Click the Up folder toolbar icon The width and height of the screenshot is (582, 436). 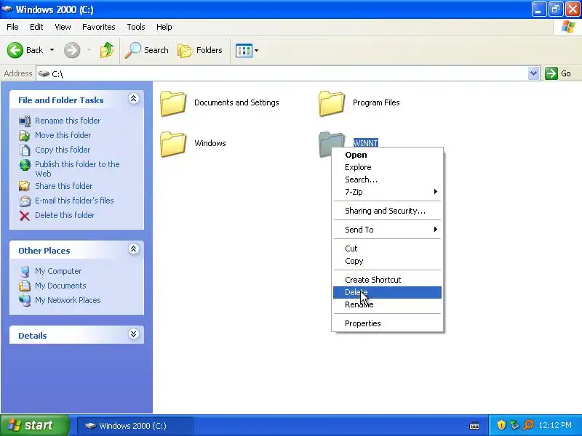106,50
